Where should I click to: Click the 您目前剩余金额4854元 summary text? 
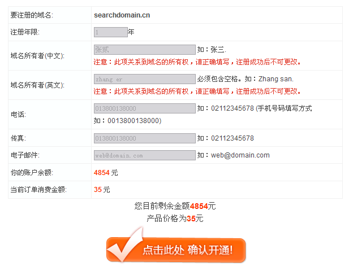175,206
